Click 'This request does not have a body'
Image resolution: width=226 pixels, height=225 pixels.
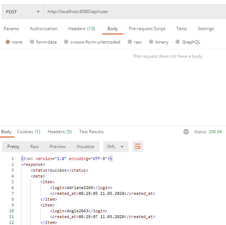point(168,56)
